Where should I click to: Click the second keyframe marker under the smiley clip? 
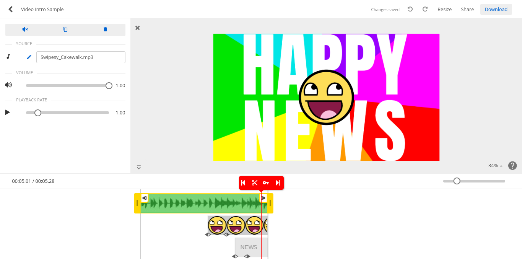tap(226, 235)
